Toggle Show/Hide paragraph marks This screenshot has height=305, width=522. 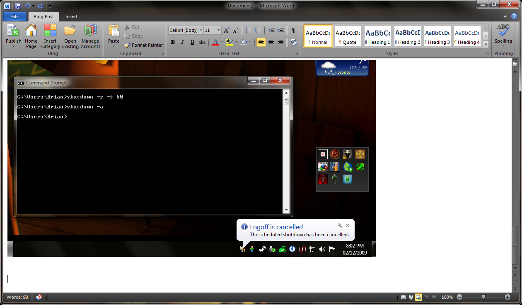coord(294,30)
